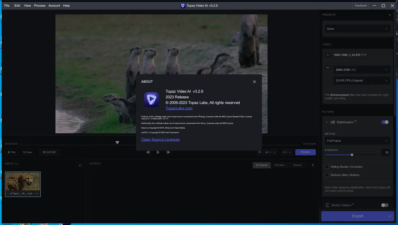This screenshot has width=398, height=225.
Task: Enable Rolling Shutter Correction checkbox
Action: 327,167
